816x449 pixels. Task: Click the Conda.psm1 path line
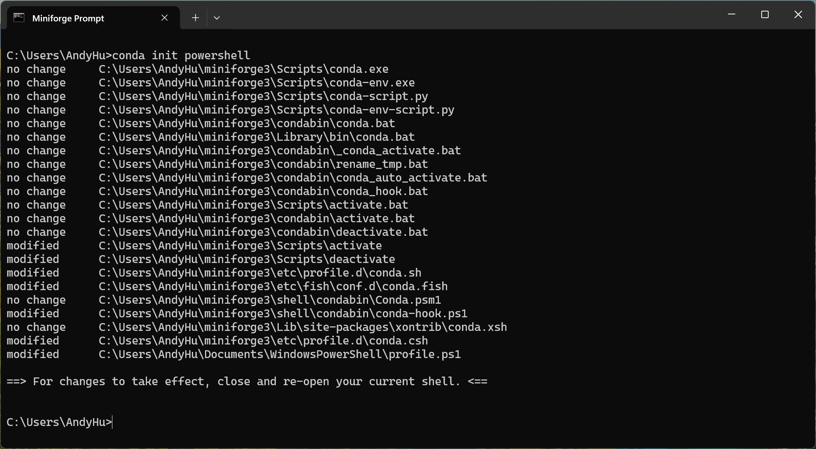point(224,300)
